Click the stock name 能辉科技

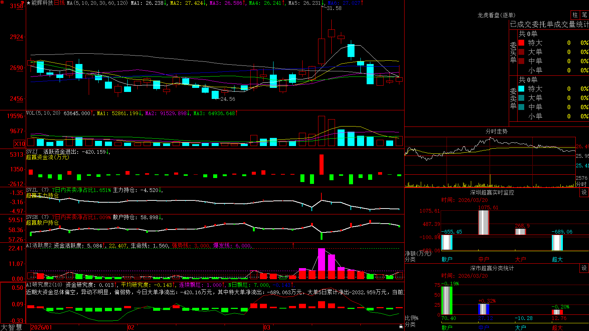point(42,3)
